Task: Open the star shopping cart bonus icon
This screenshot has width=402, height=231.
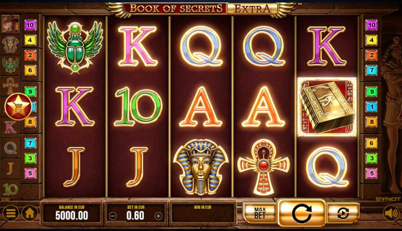Action: 18,107
